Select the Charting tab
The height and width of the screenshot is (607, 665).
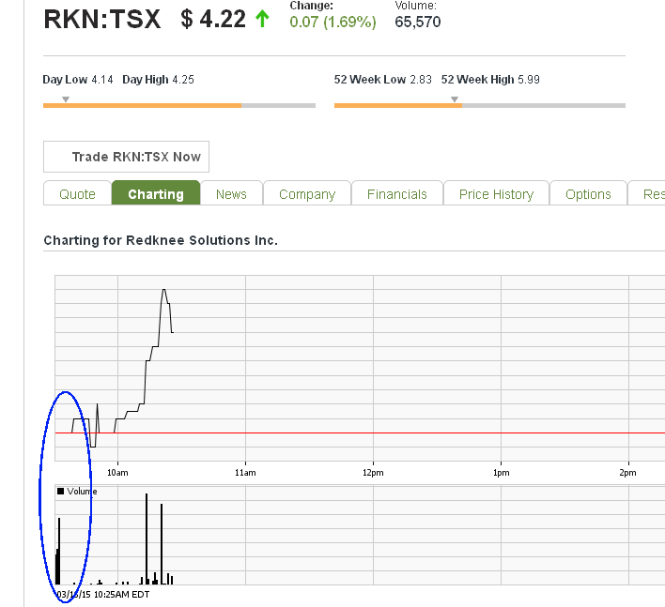(x=156, y=193)
